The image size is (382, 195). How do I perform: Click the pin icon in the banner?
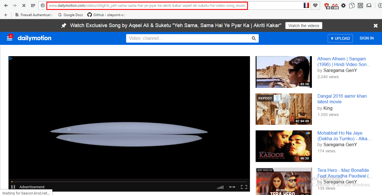point(64,26)
